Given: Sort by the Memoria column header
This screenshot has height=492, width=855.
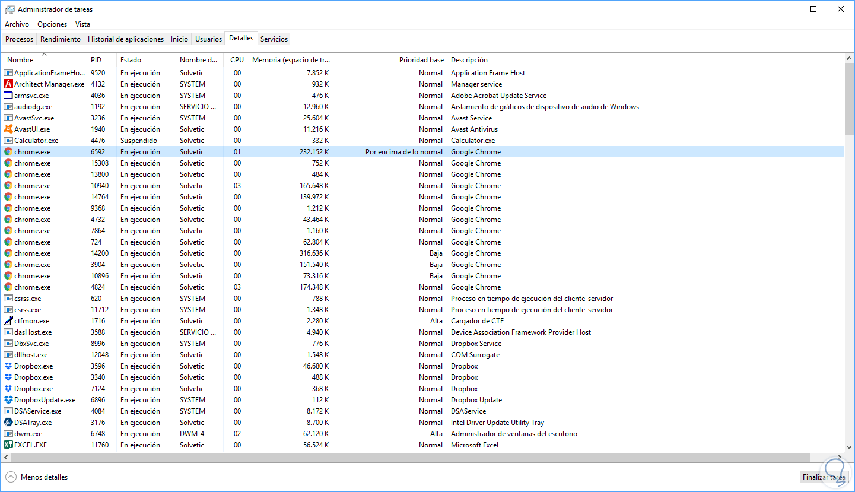Looking at the screenshot, I should pos(290,60).
